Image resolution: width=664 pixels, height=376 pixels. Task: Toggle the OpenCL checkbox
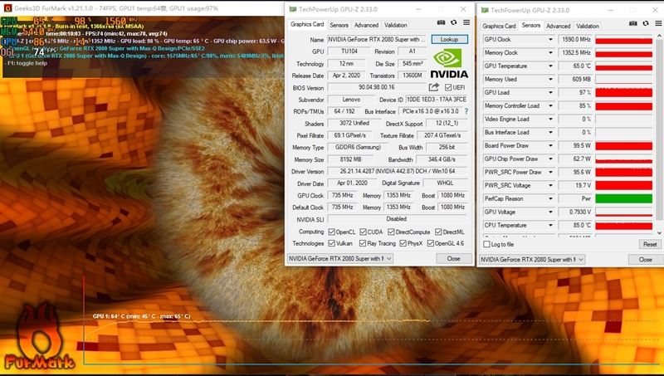coord(331,232)
